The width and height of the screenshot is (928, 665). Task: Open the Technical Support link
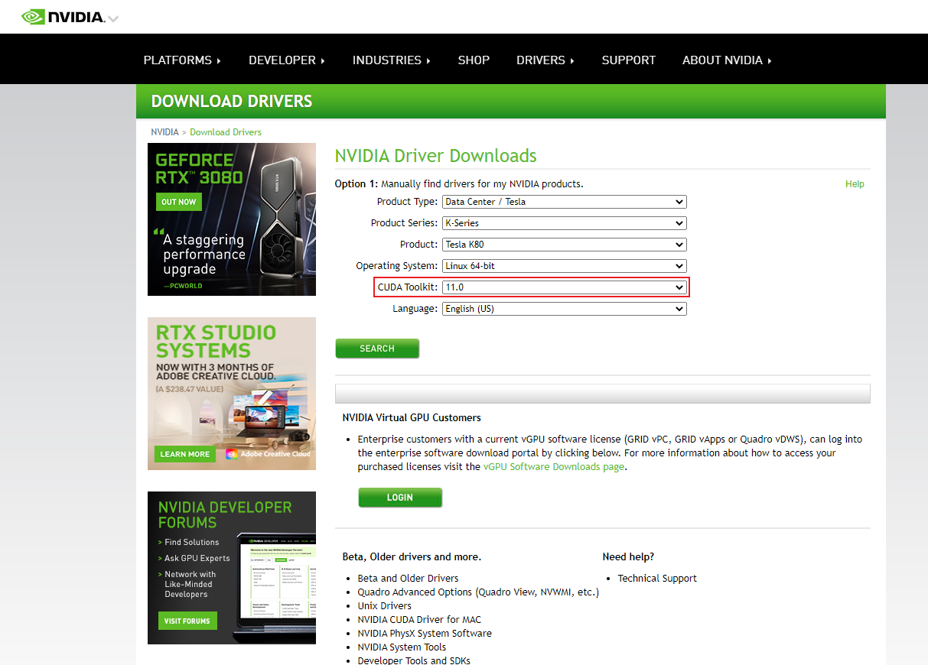pos(657,579)
